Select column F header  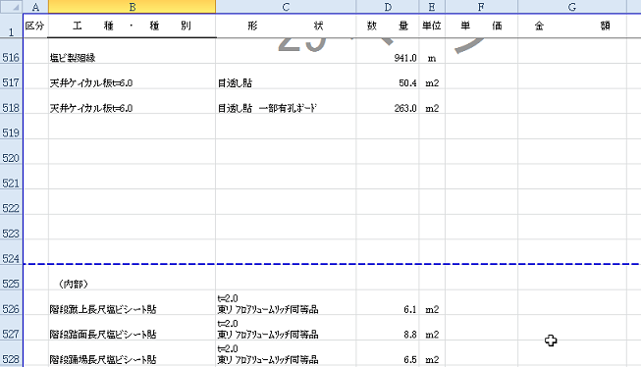tap(481, 7)
